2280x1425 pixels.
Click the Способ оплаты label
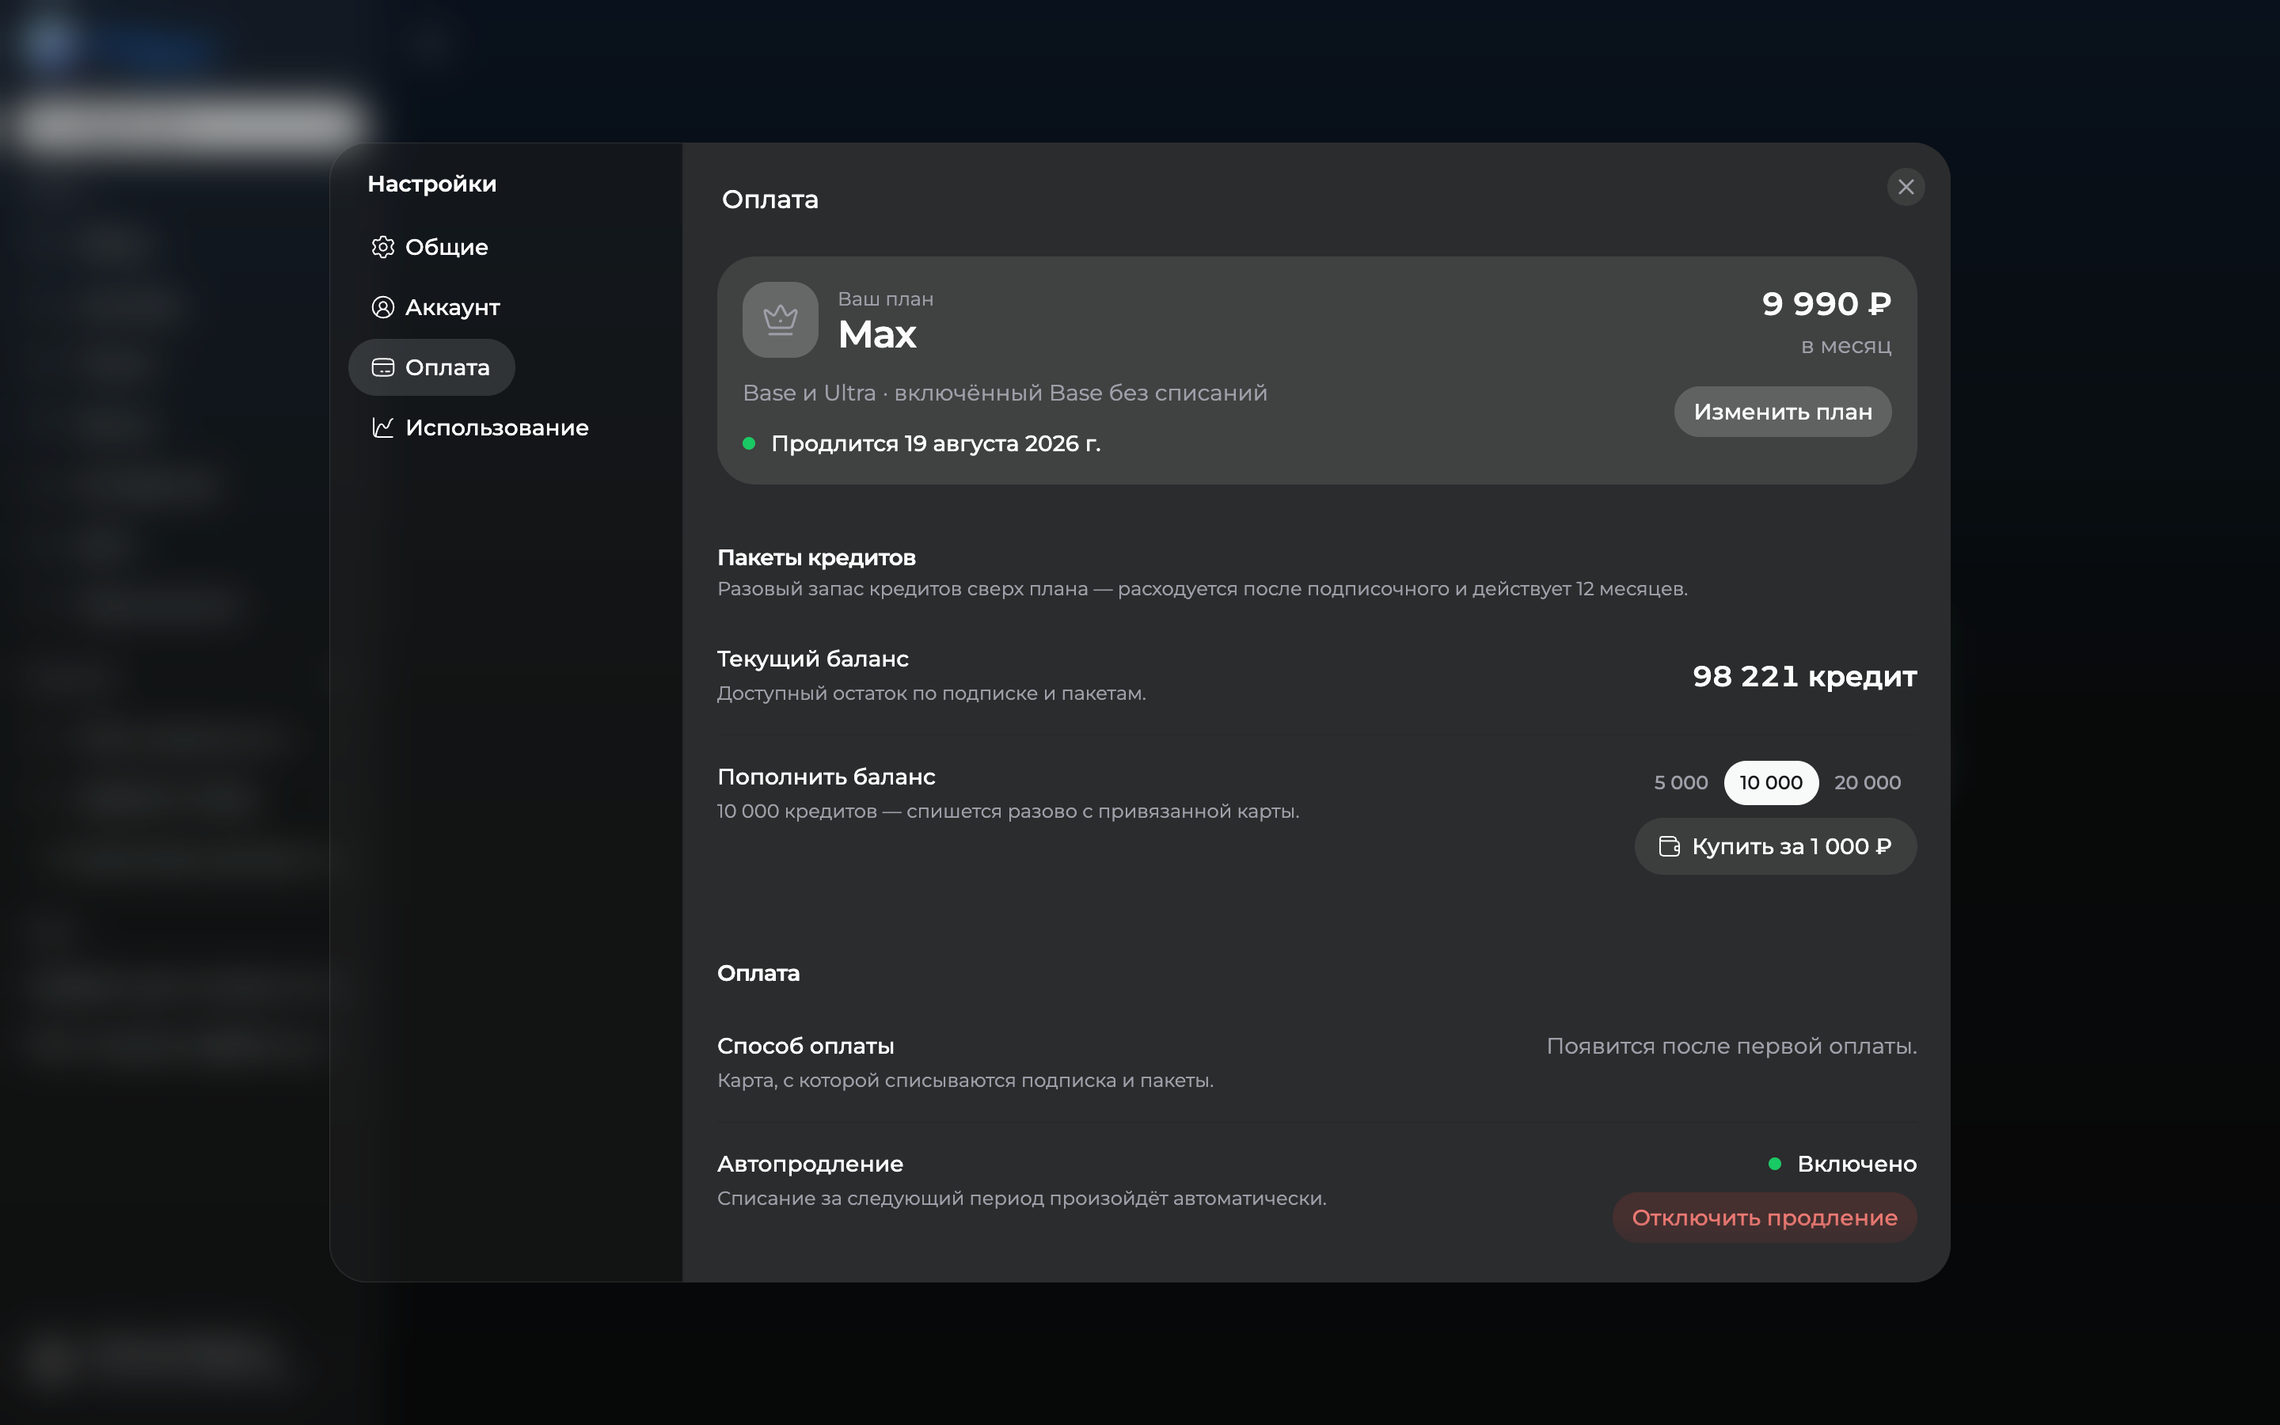(806, 1046)
